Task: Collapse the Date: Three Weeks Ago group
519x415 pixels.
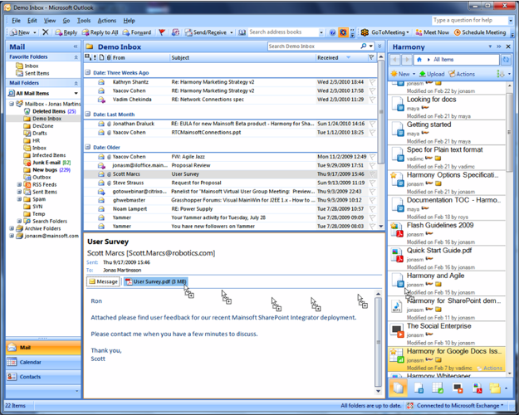Action: (88, 72)
